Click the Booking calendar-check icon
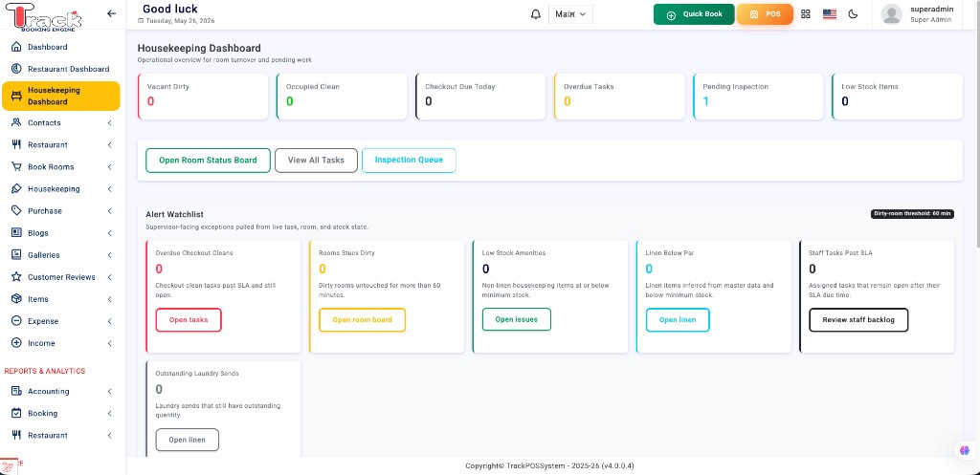This screenshot has width=980, height=475. 17,413
